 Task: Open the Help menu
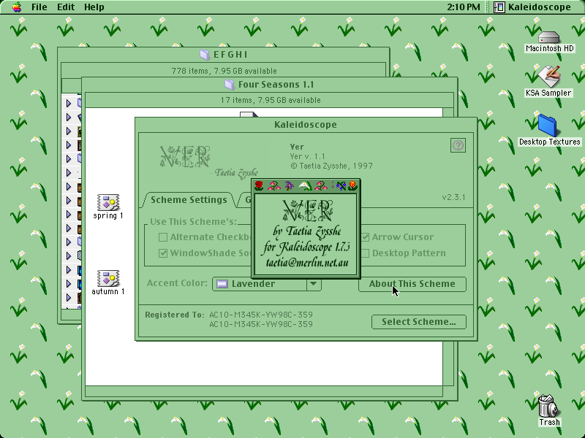coord(94,7)
